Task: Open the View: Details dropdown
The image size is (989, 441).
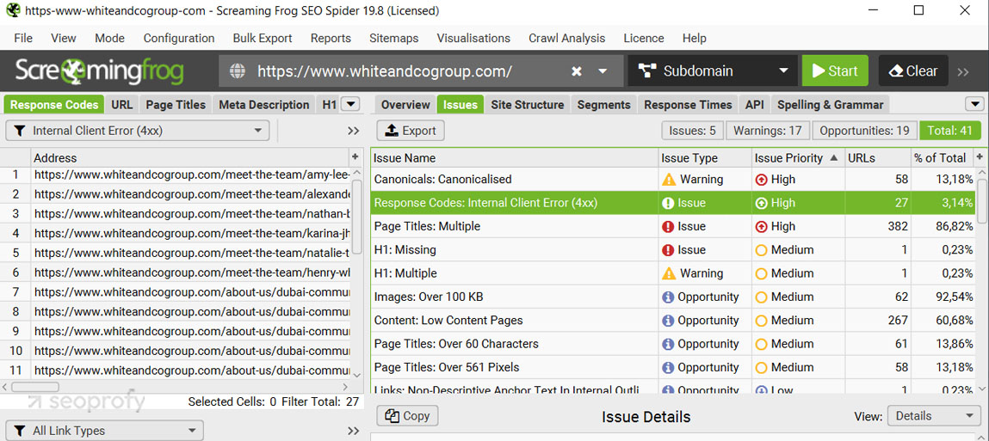Action: pyautogui.click(x=934, y=416)
